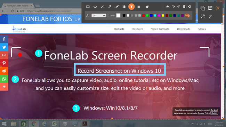The image size is (226, 127).
Task: Open the Privacy Policy link
Action: [x=204, y=113]
